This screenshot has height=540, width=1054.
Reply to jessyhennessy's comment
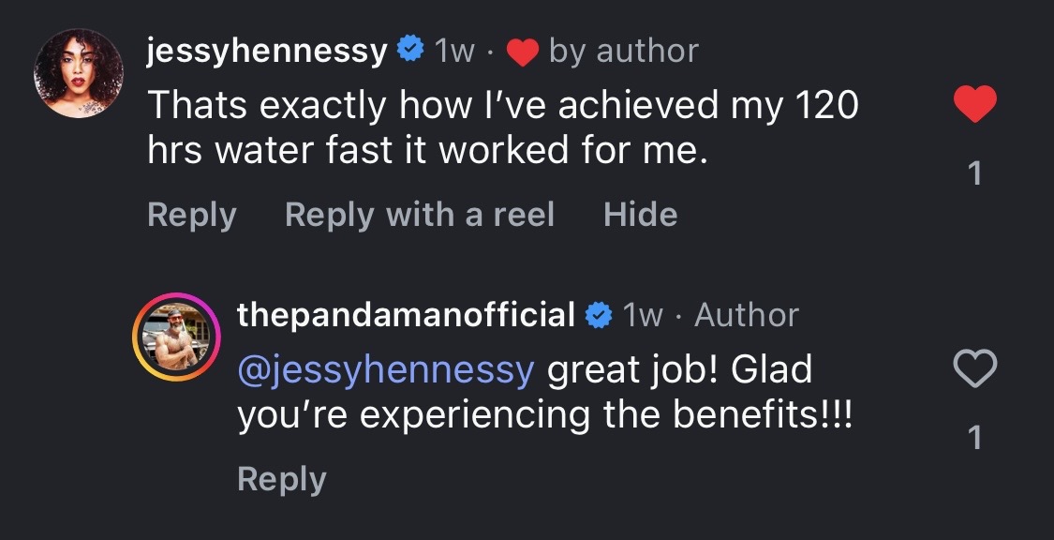coord(191,215)
